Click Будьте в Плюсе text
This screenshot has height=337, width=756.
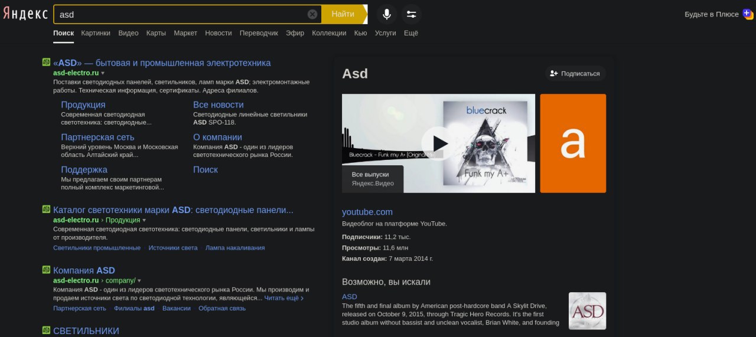point(712,14)
